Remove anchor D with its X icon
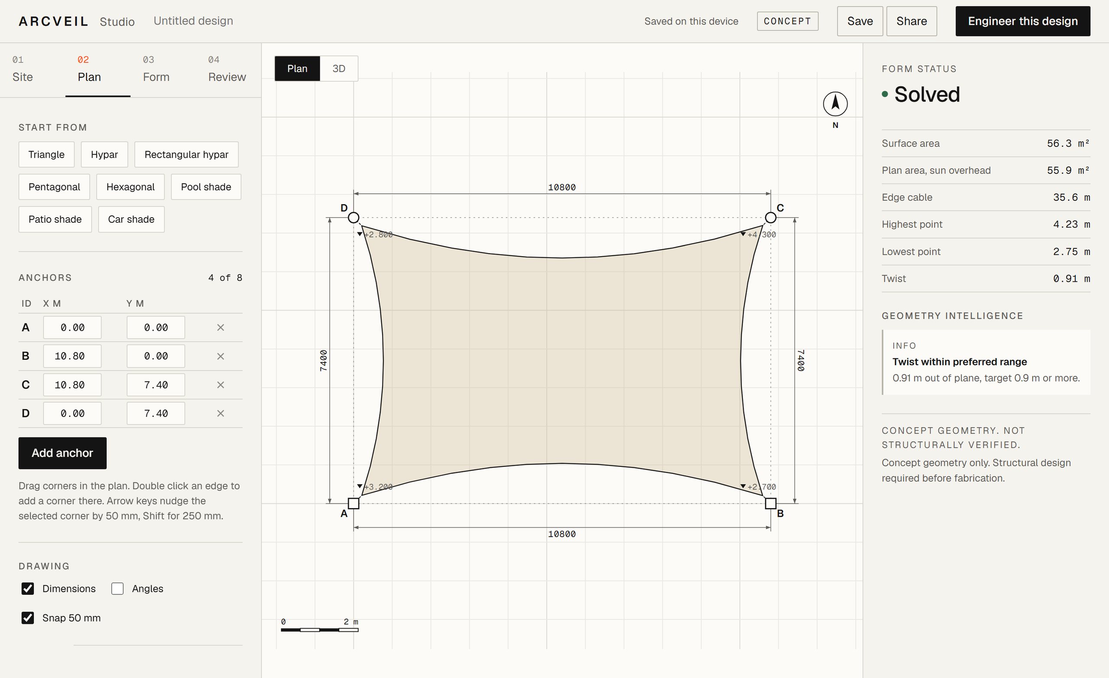 coord(221,414)
